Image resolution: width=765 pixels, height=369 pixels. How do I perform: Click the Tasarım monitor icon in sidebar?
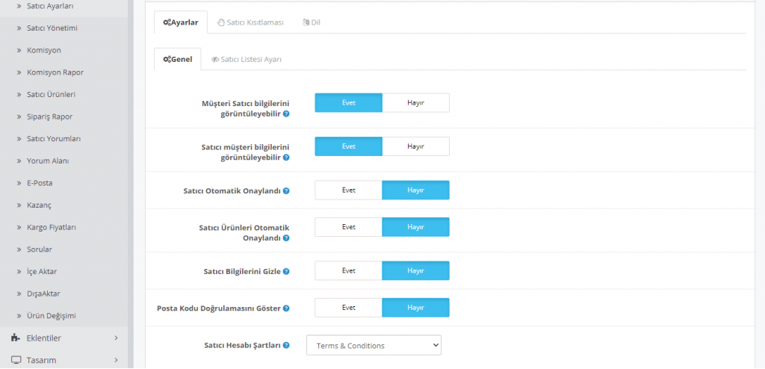(x=16, y=360)
